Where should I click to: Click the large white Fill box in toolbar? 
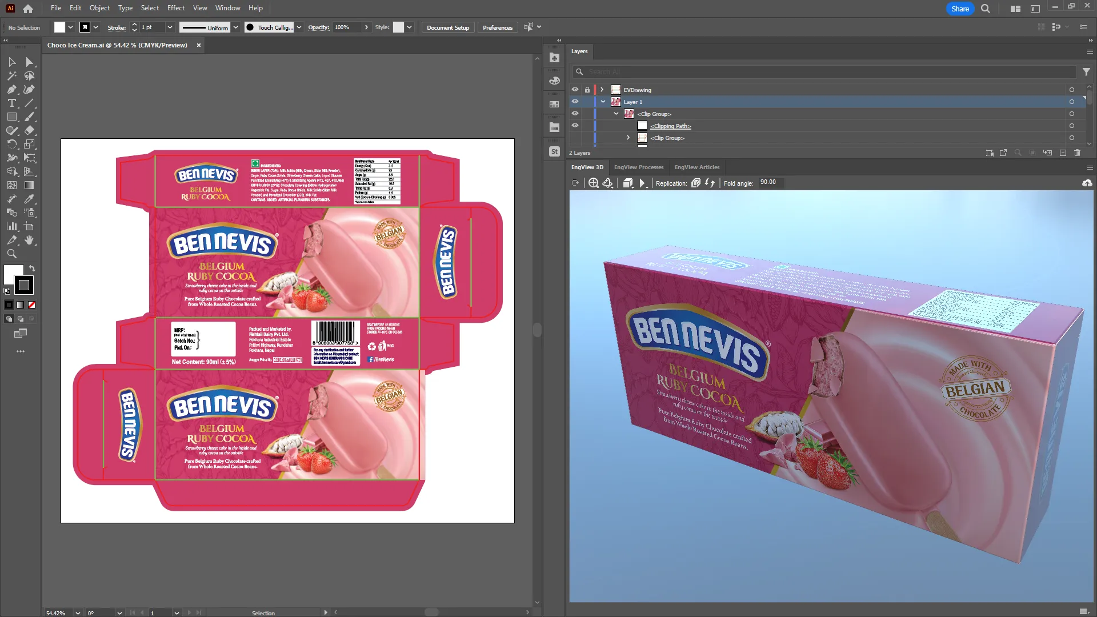click(x=13, y=274)
